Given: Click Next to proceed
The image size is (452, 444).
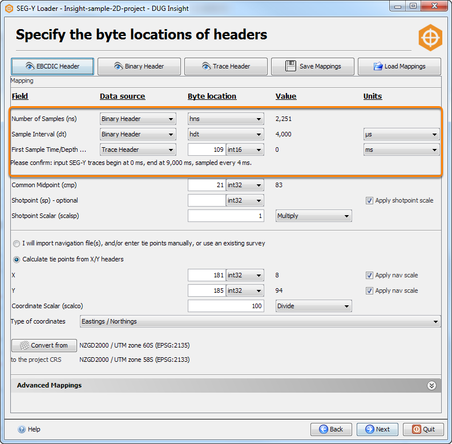Looking at the screenshot, I should point(377,430).
